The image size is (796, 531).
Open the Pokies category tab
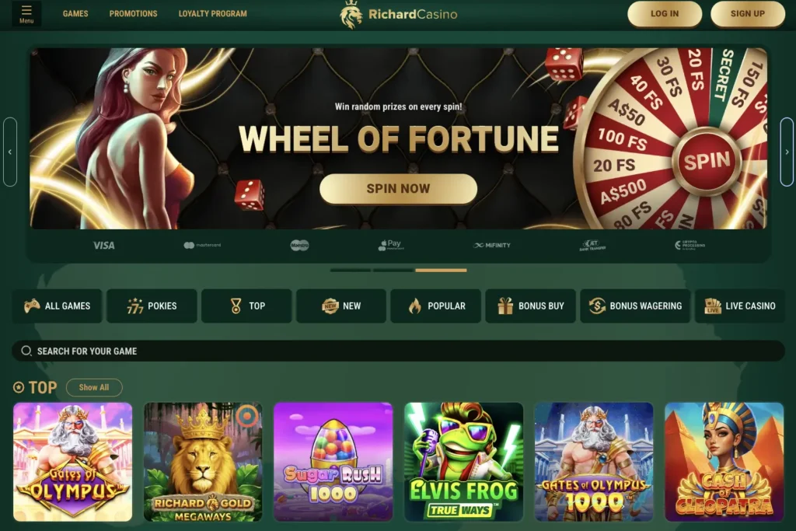coord(152,306)
